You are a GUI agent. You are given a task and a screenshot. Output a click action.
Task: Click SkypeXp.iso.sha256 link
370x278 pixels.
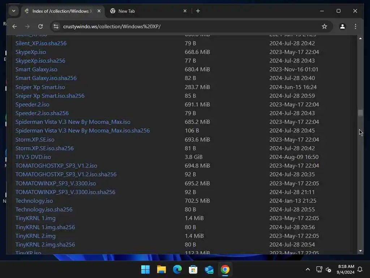point(40,61)
